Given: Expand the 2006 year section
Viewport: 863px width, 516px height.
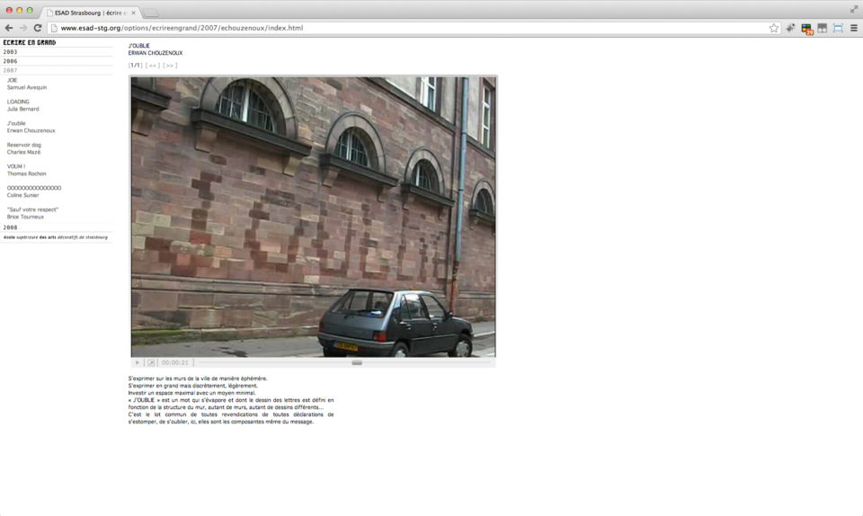Looking at the screenshot, I should tap(10, 61).
